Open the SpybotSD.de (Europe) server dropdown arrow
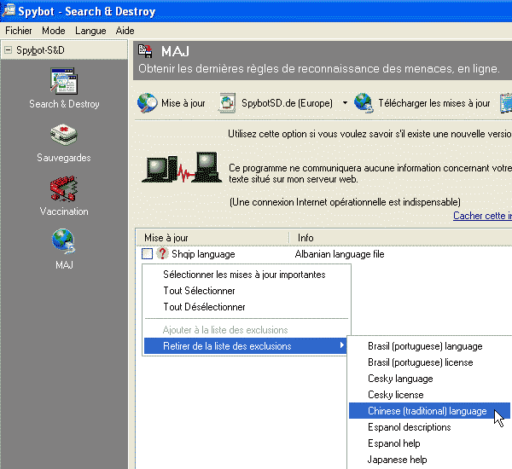Image resolution: width=512 pixels, height=469 pixels. coord(345,103)
